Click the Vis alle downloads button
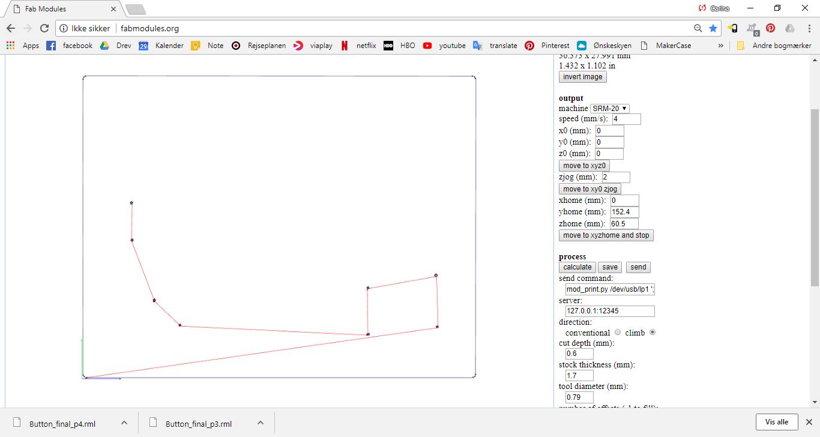Screen dimensions: 820x437 pos(777,422)
